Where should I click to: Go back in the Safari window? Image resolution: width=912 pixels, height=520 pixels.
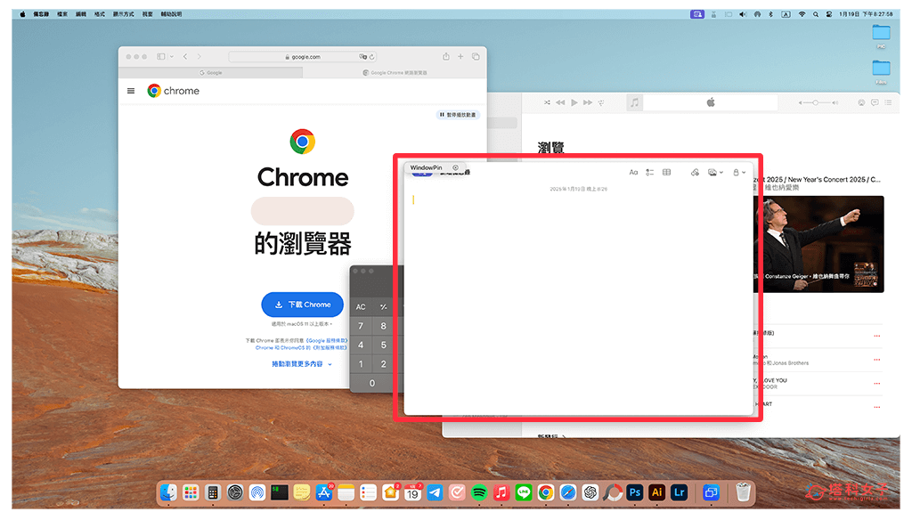pyautogui.click(x=185, y=56)
